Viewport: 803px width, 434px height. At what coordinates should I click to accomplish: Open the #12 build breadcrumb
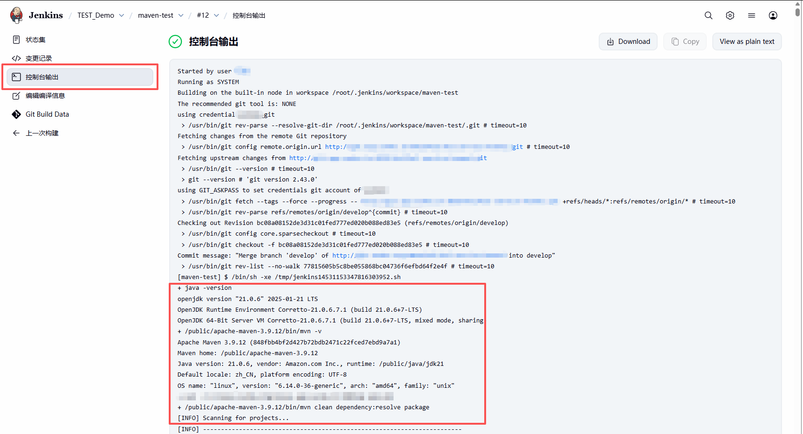[203, 15]
